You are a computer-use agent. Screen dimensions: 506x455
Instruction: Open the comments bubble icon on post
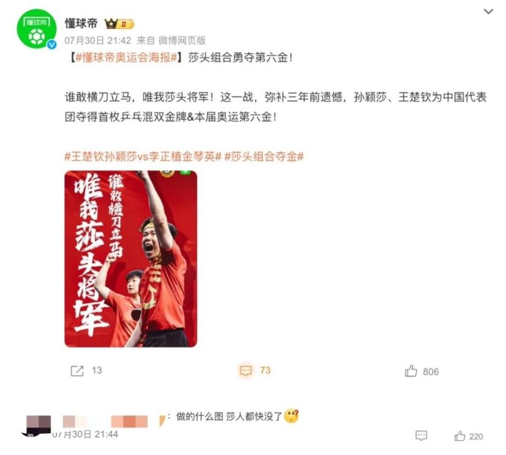pos(245,370)
